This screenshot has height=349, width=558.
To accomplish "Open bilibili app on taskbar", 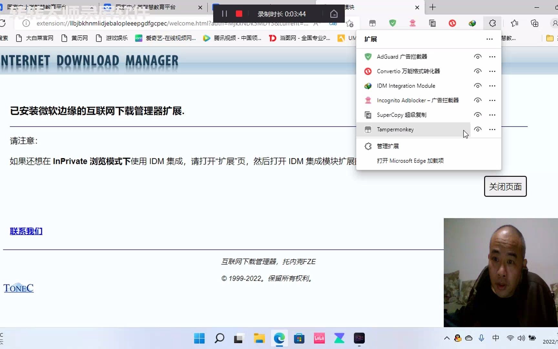I will (x=319, y=338).
